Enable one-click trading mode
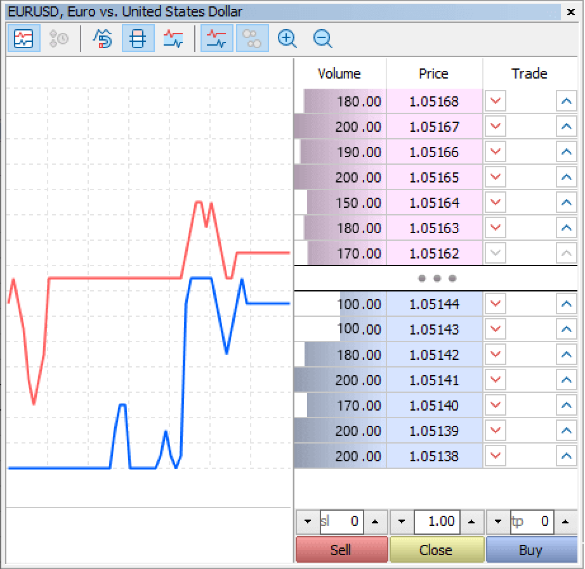585x569 pixels. [103, 38]
